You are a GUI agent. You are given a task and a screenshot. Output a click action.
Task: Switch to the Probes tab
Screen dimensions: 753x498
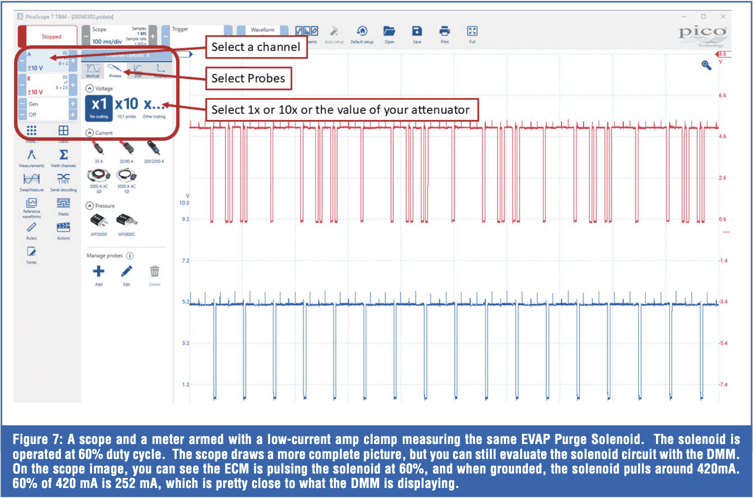[x=115, y=70]
